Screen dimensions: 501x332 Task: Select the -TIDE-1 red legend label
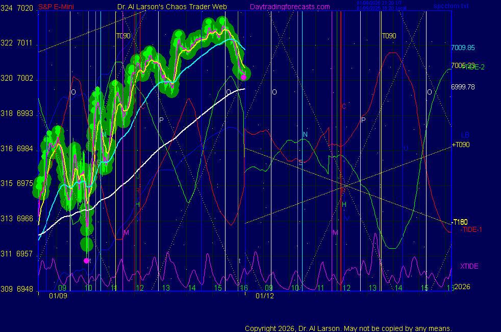click(x=470, y=230)
